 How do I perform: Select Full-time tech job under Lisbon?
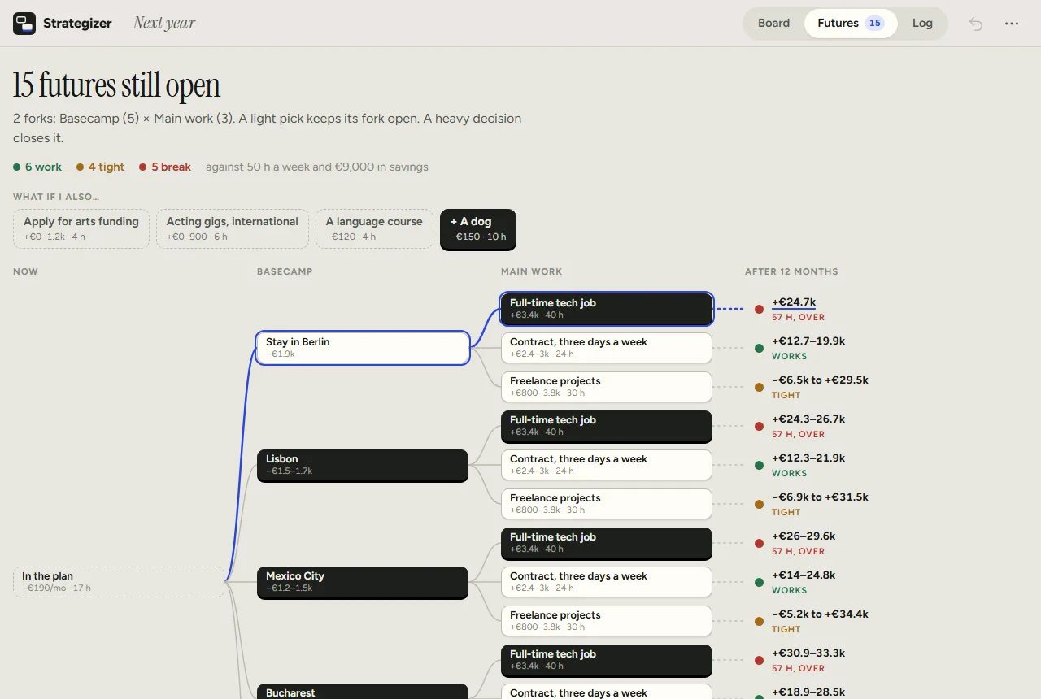click(x=607, y=426)
